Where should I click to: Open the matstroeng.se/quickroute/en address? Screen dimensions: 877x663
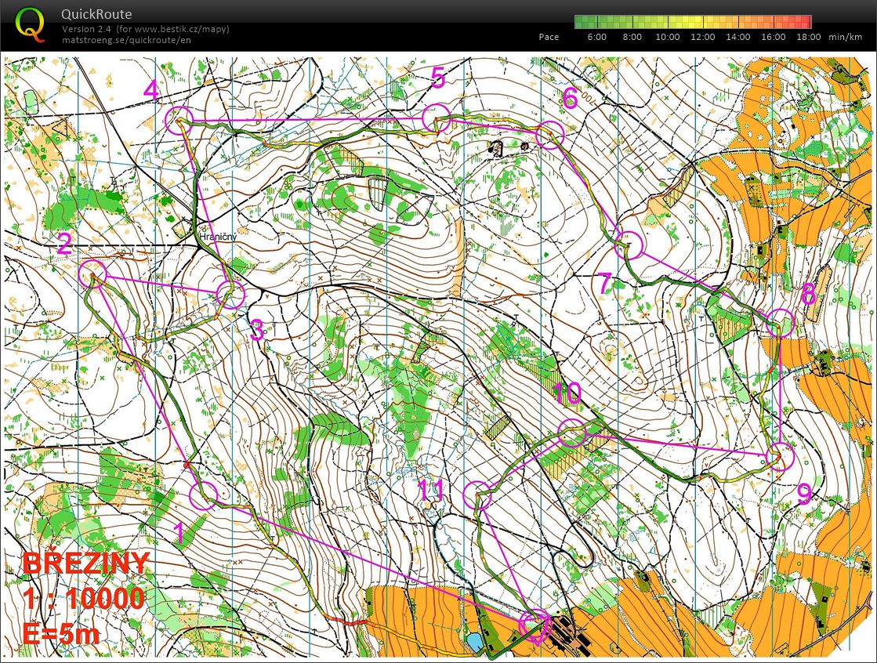click(126, 40)
